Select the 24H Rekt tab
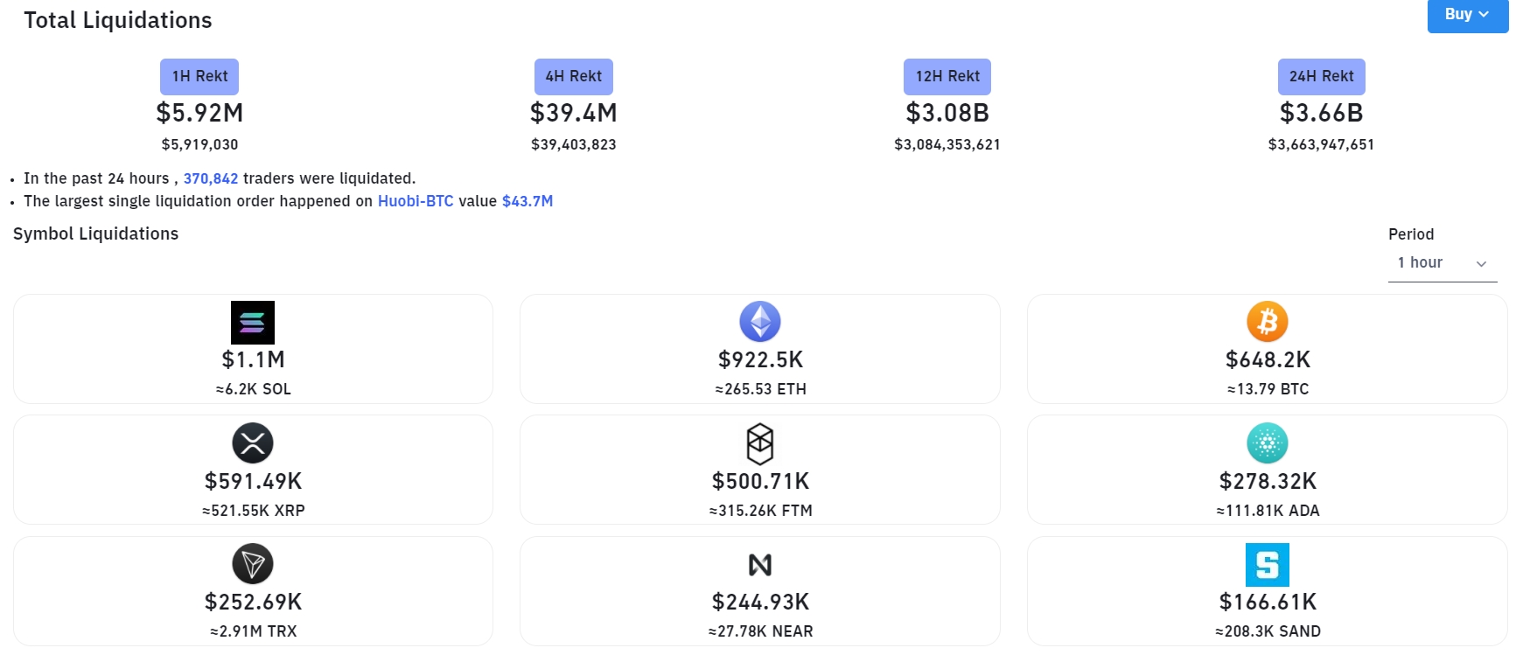The width and height of the screenshot is (1523, 662). coord(1321,77)
